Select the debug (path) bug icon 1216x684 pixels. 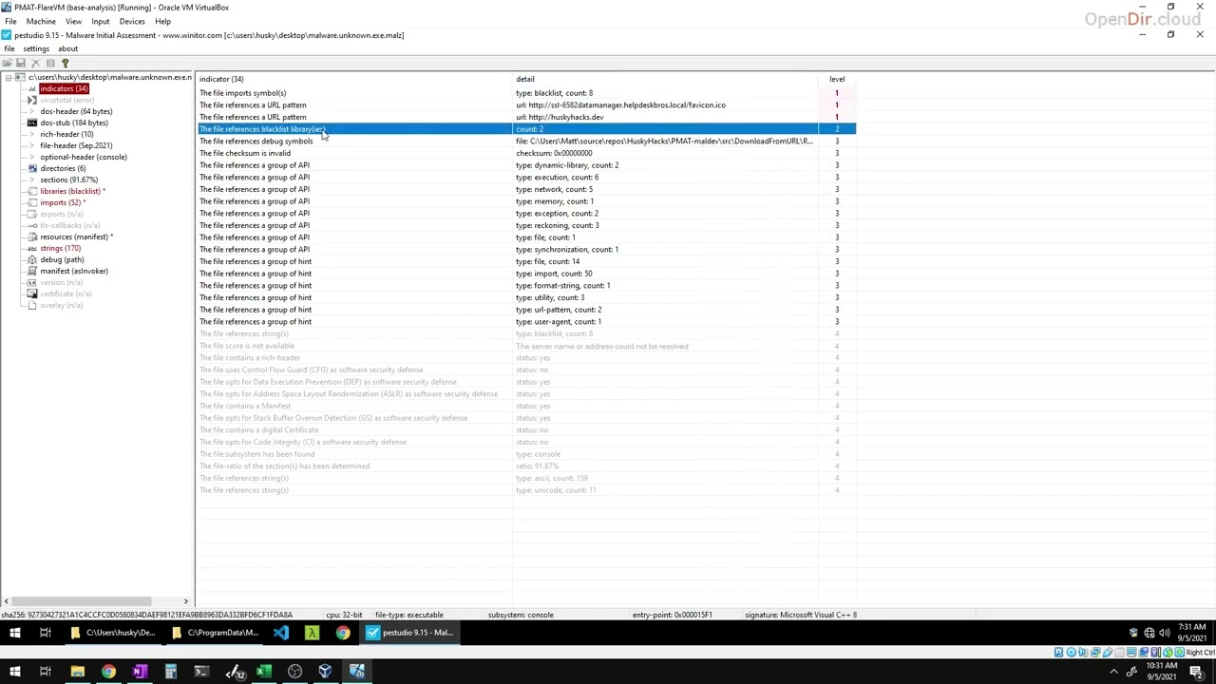click(32, 259)
